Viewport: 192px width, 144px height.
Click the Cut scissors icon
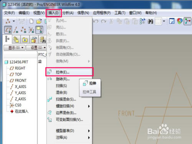click(111, 21)
